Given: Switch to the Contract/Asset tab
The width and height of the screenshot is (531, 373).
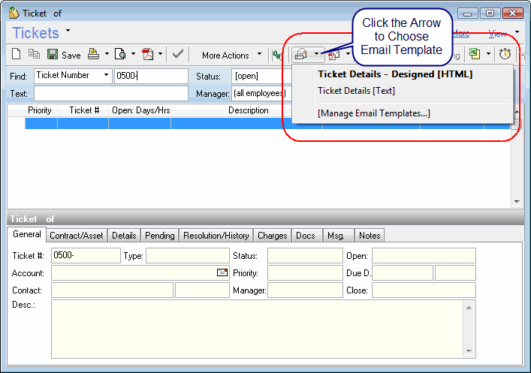Looking at the screenshot, I should tap(76, 236).
